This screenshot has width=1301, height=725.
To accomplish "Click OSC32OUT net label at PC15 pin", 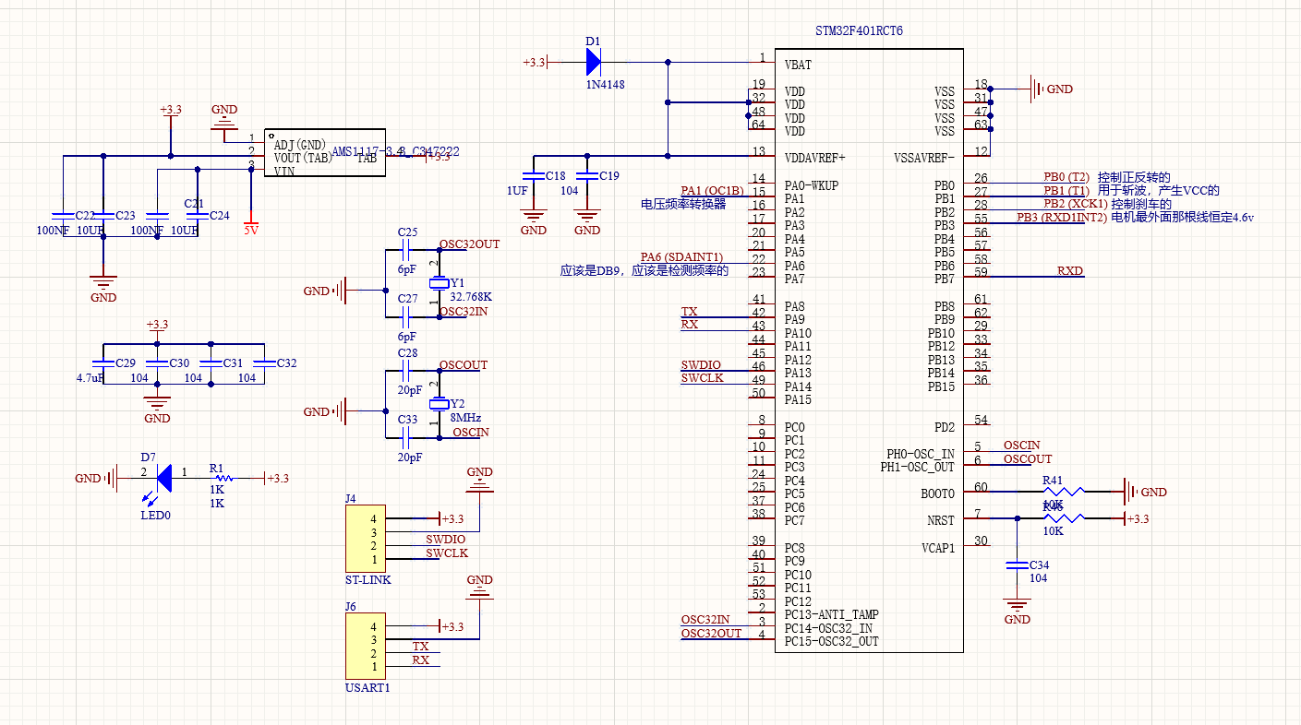I will [711, 634].
